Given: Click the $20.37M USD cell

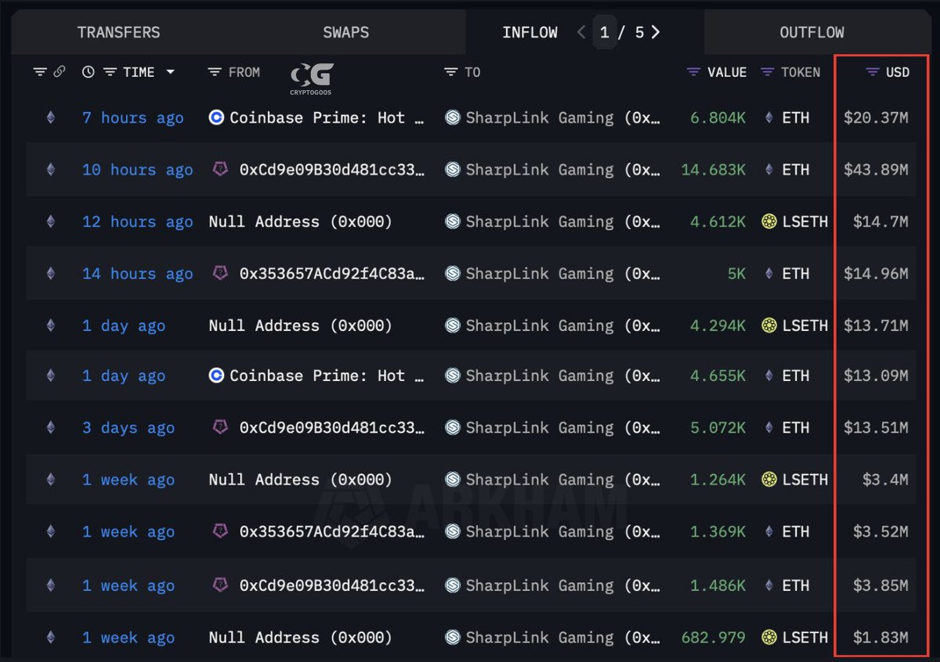Looking at the screenshot, I should click(876, 117).
